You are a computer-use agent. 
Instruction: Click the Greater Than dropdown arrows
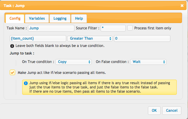(x=110, y=38)
